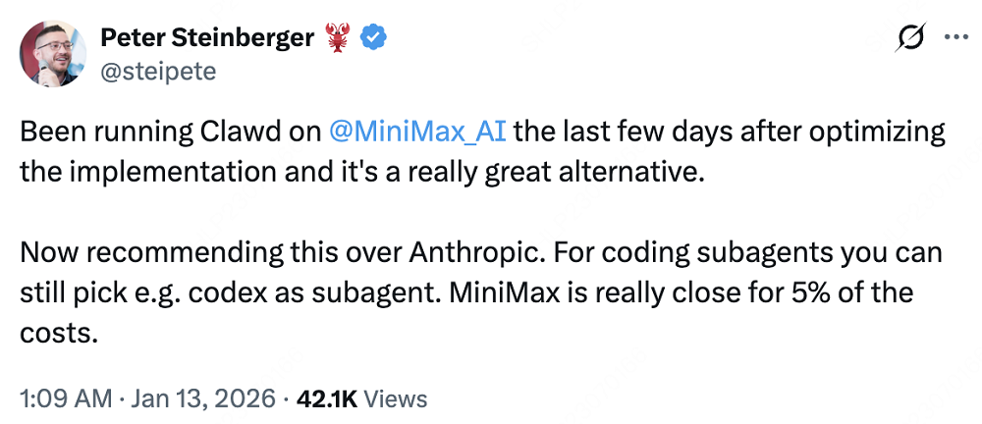Click the Views label in the footer
982x424 pixels.
click(x=396, y=398)
